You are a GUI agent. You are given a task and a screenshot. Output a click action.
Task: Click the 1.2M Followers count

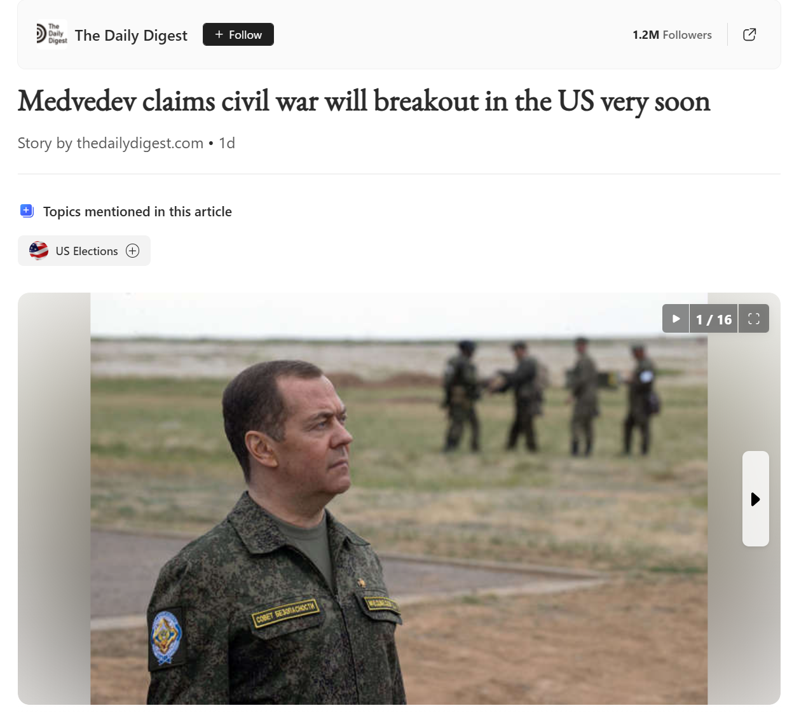tap(672, 35)
